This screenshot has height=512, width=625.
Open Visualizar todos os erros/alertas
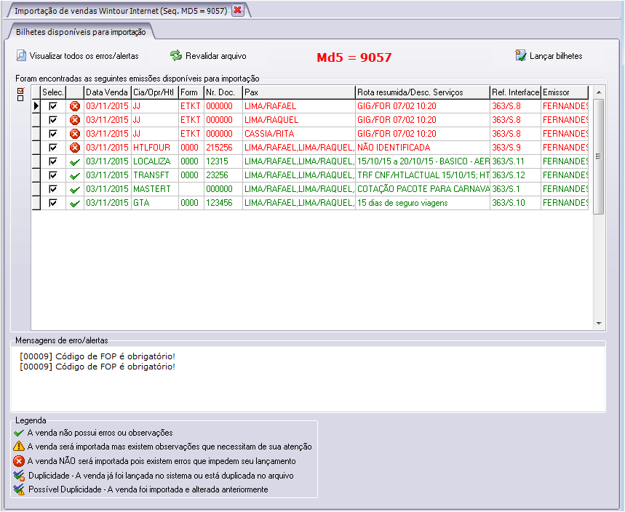coord(77,56)
